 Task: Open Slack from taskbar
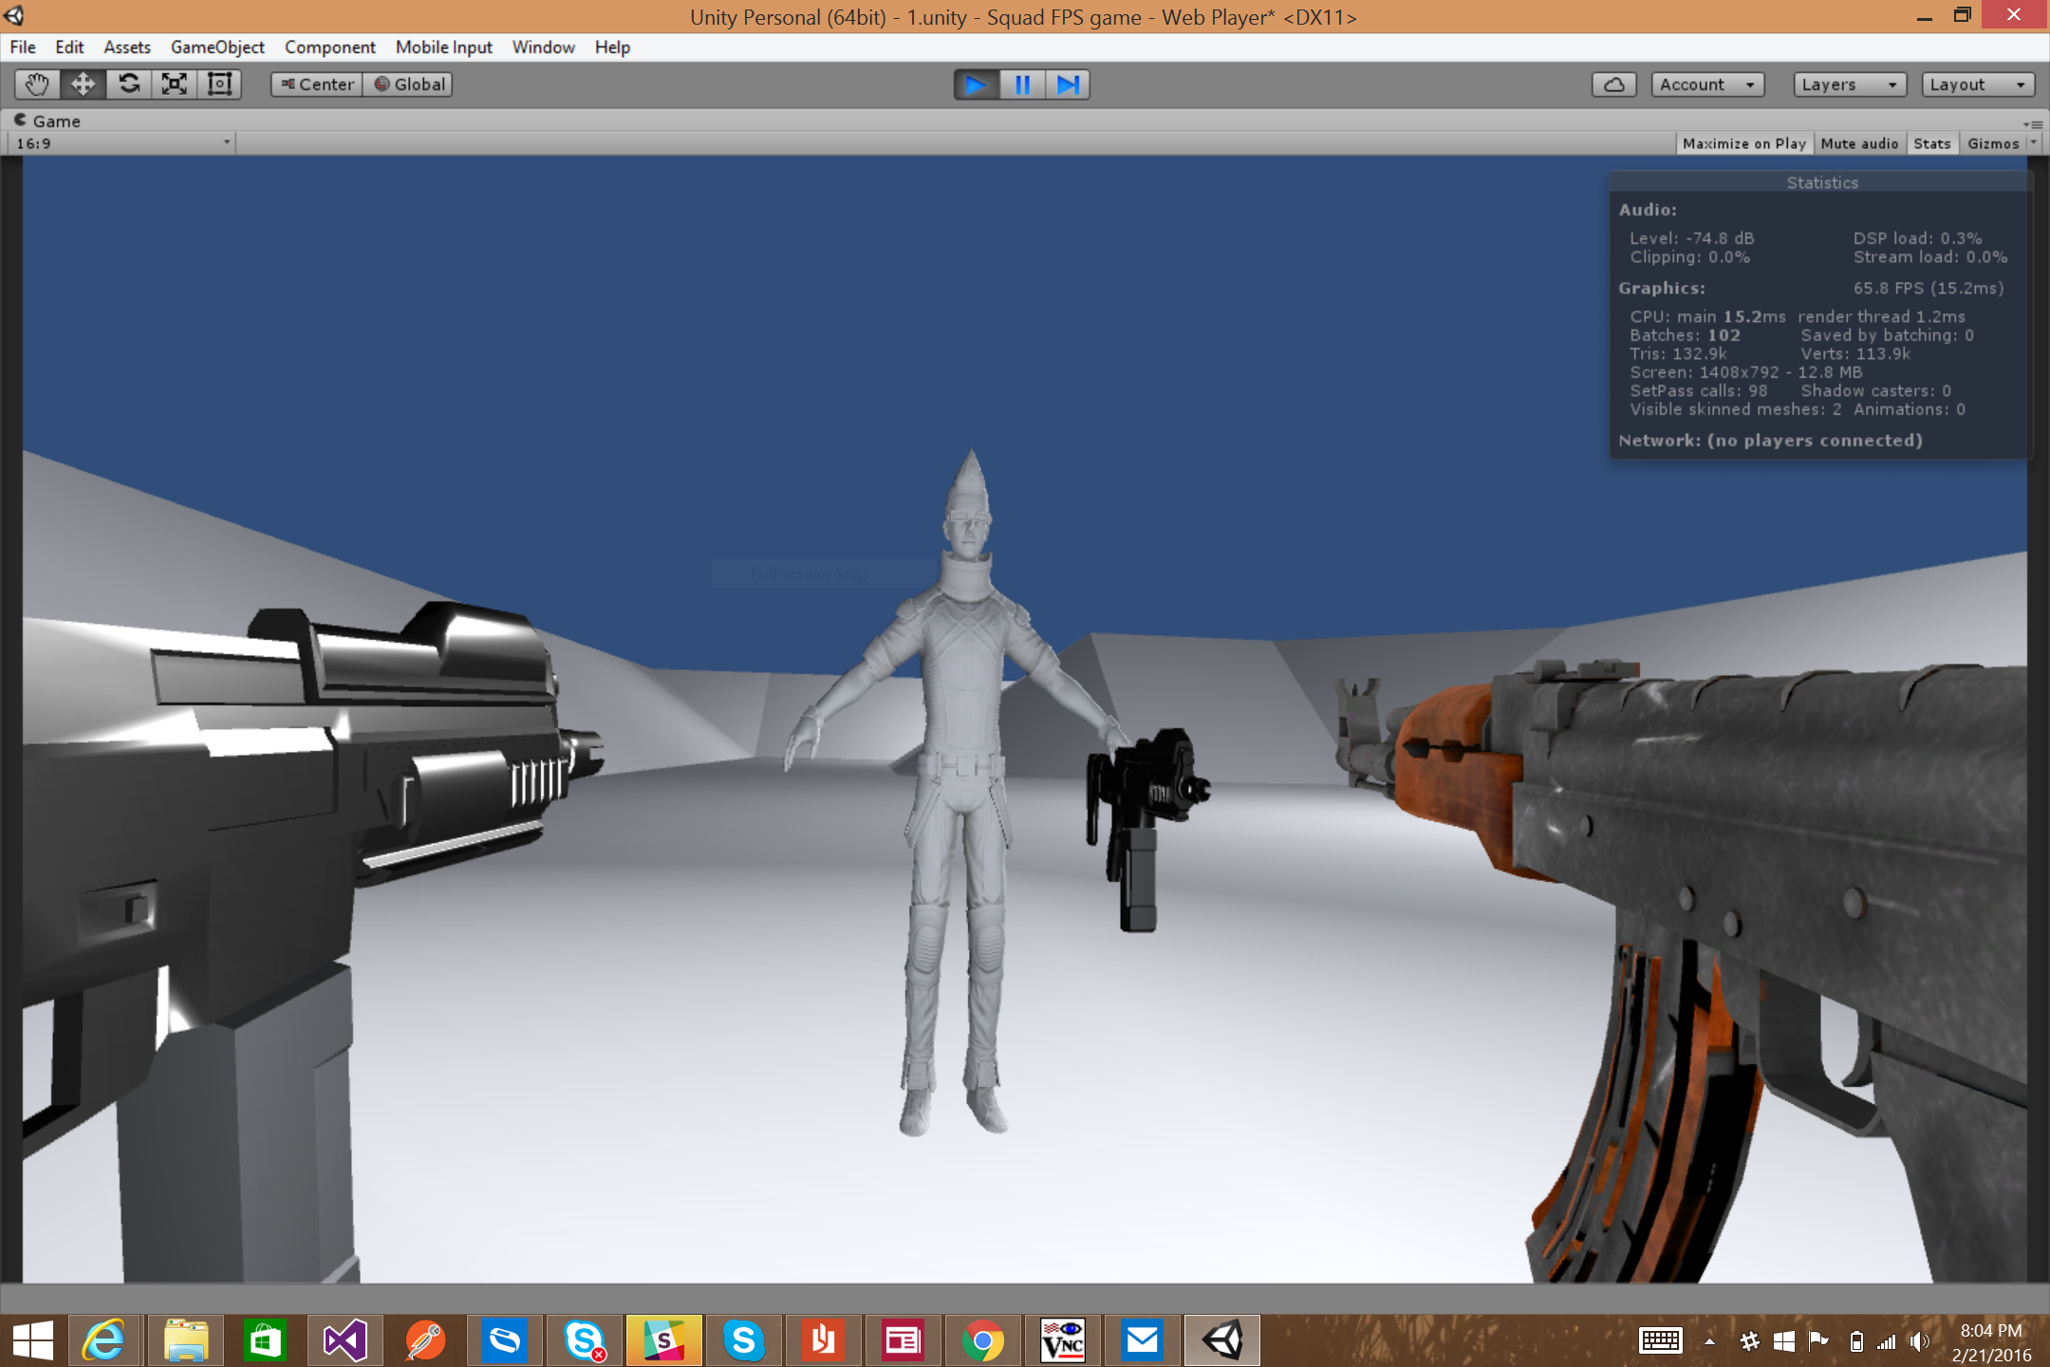click(663, 1340)
